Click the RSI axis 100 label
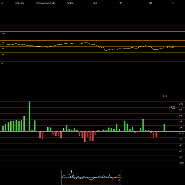Image resolution: width=185 pixels, height=185 pixels. tap(3, 34)
